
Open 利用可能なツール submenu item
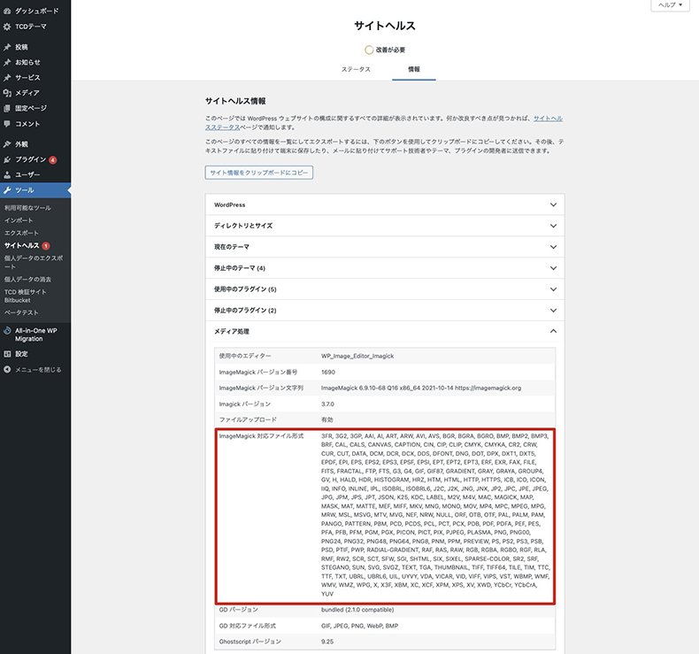pyautogui.click(x=27, y=208)
